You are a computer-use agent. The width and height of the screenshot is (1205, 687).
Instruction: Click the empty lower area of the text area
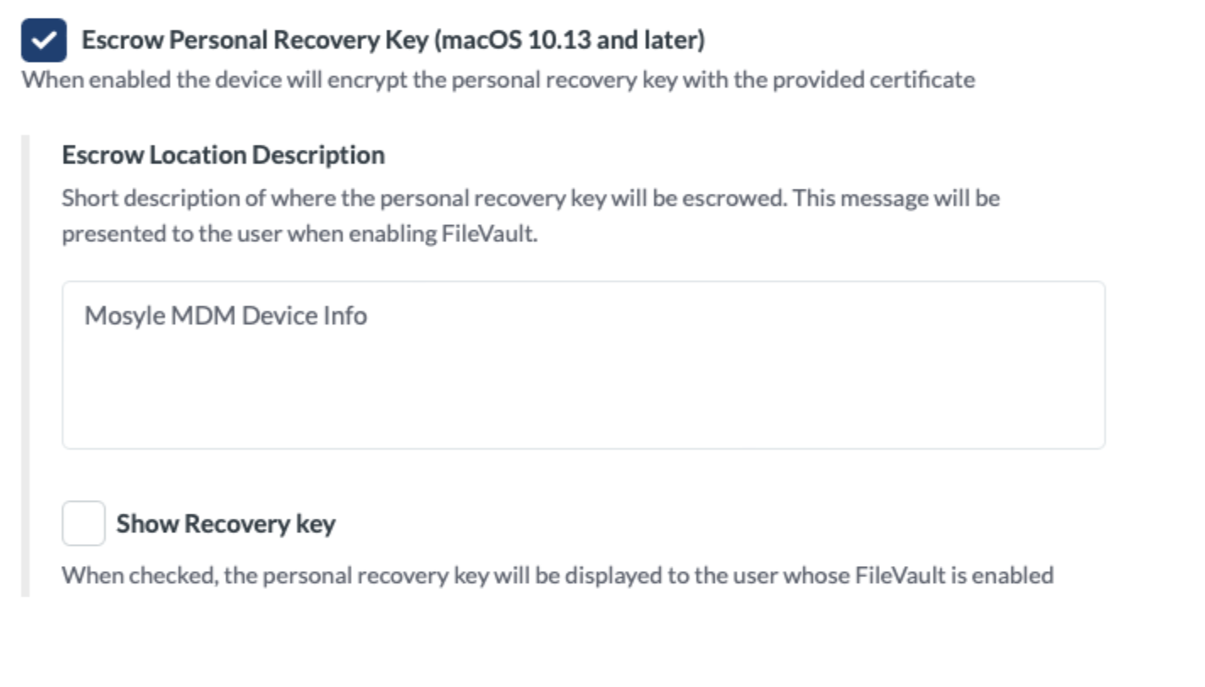[583, 406]
